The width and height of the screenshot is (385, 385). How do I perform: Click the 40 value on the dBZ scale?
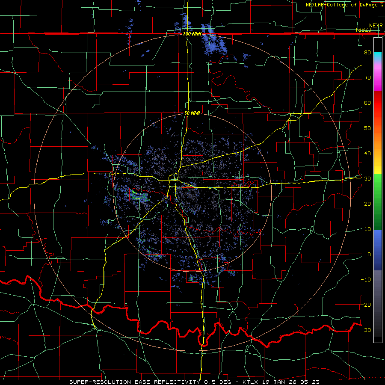[367, 153]
